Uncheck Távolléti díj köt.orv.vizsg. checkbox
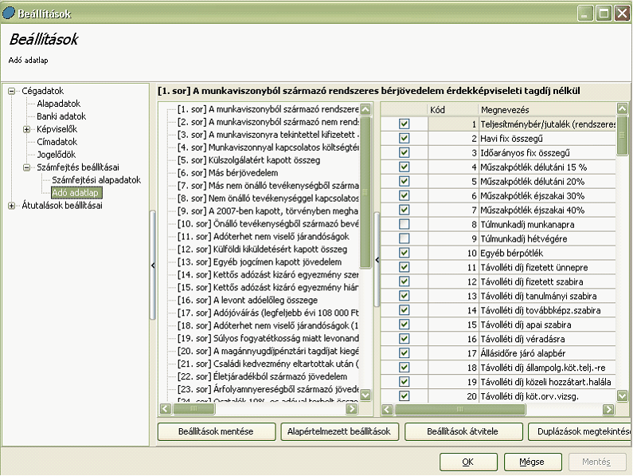The height and width of the screenshot is (476, 633). 404,396
